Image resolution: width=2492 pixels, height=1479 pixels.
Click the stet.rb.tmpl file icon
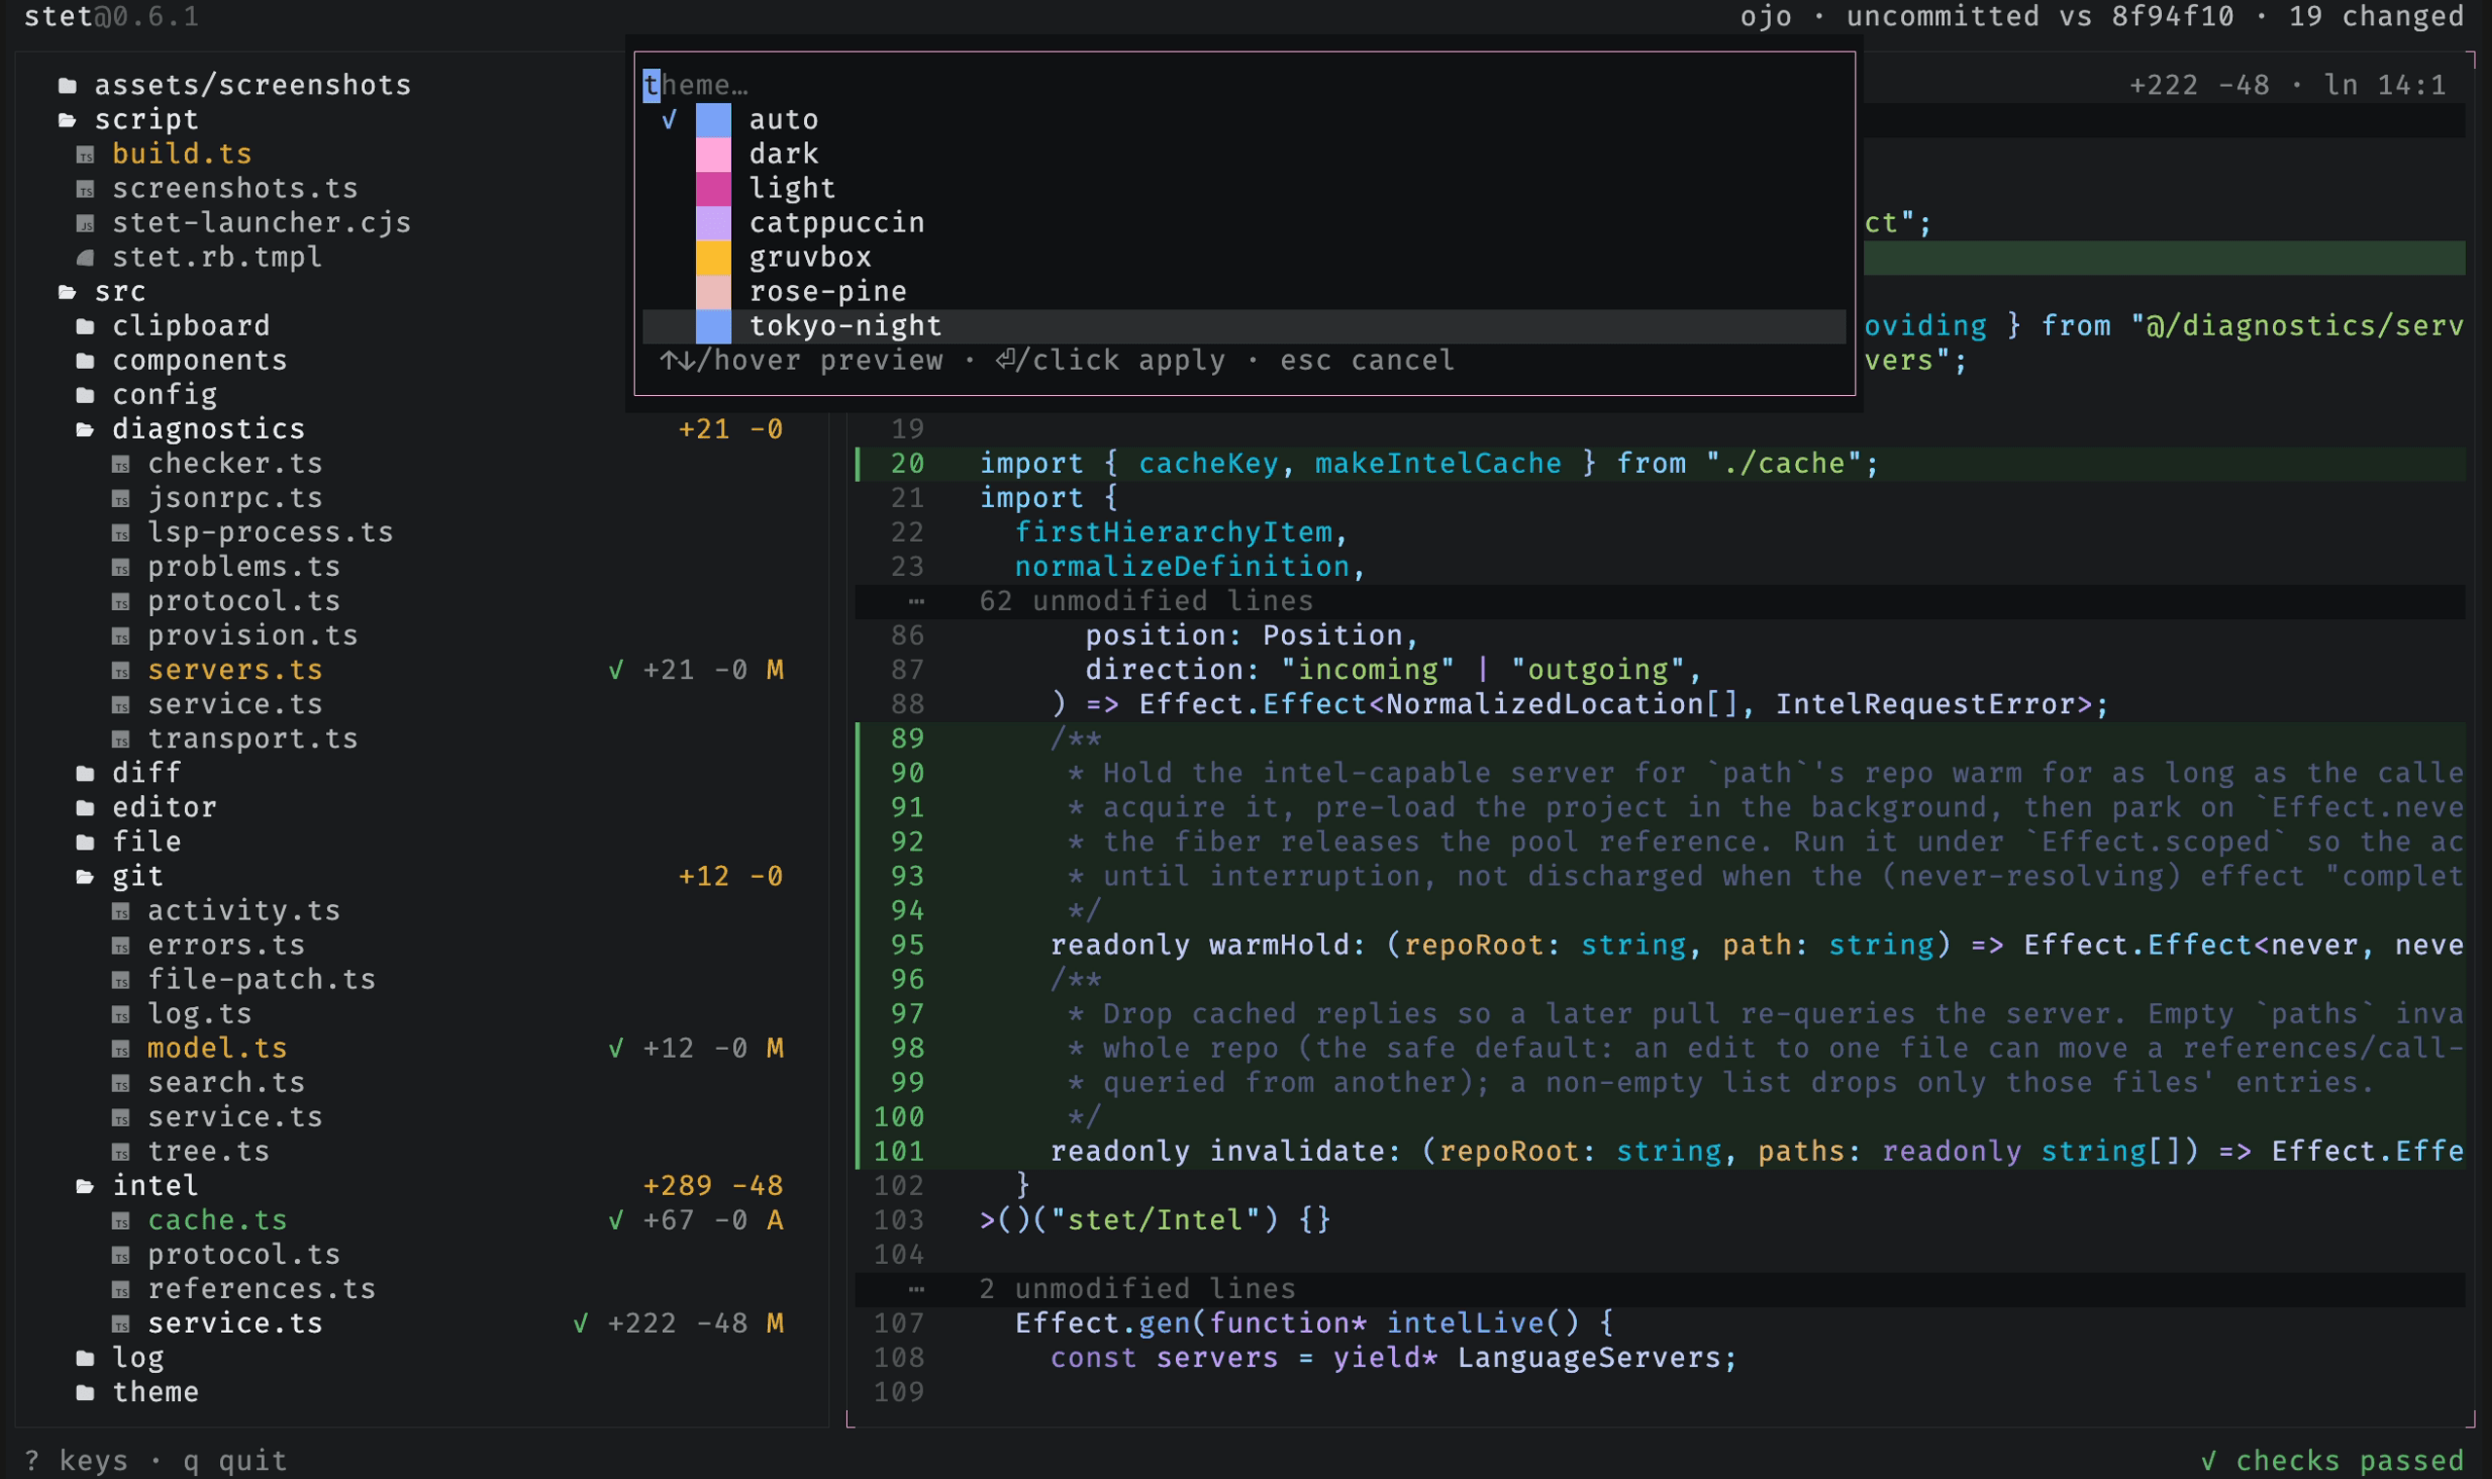(x=86, y=258)
